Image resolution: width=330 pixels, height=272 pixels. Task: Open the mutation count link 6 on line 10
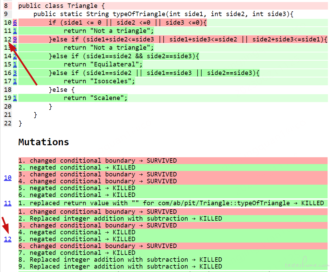click(x=15, y=23)
